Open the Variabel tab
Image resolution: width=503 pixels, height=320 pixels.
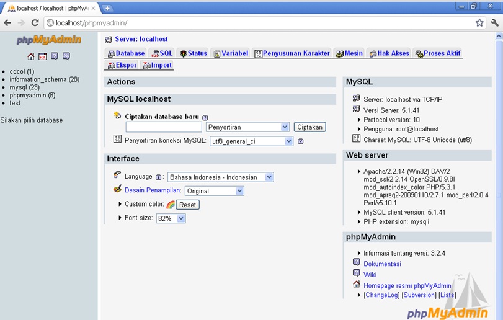tap(231, 53)
